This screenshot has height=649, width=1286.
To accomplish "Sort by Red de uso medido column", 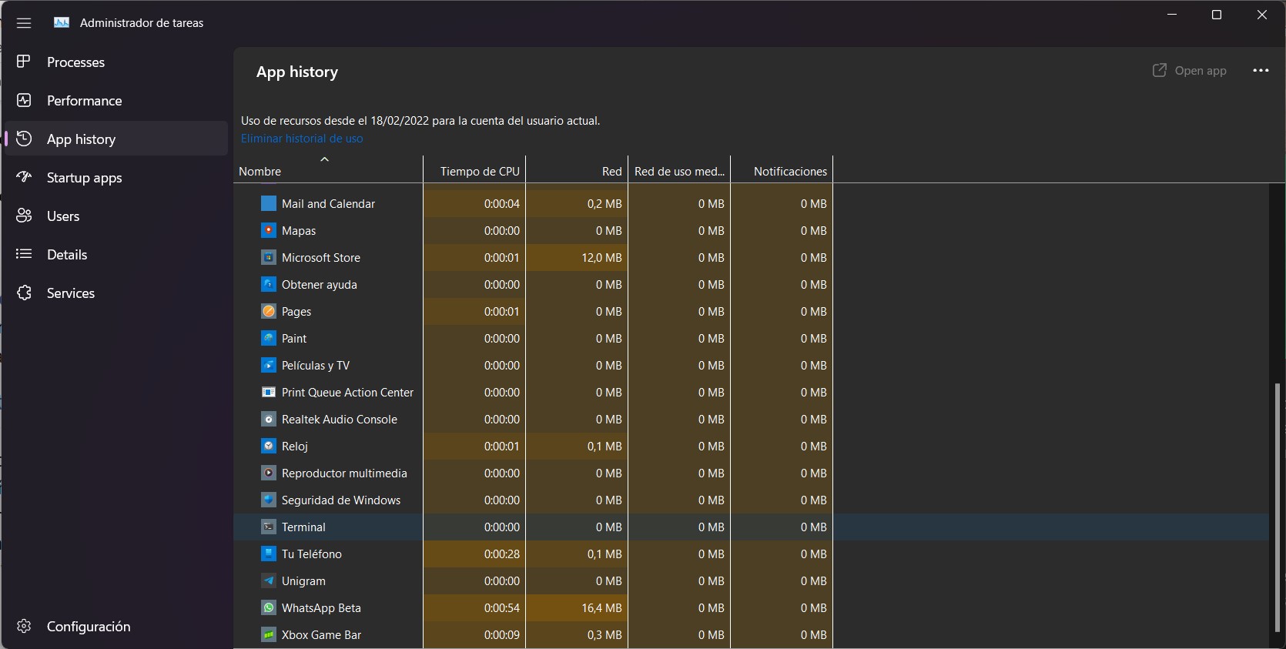I will point(679,171).
